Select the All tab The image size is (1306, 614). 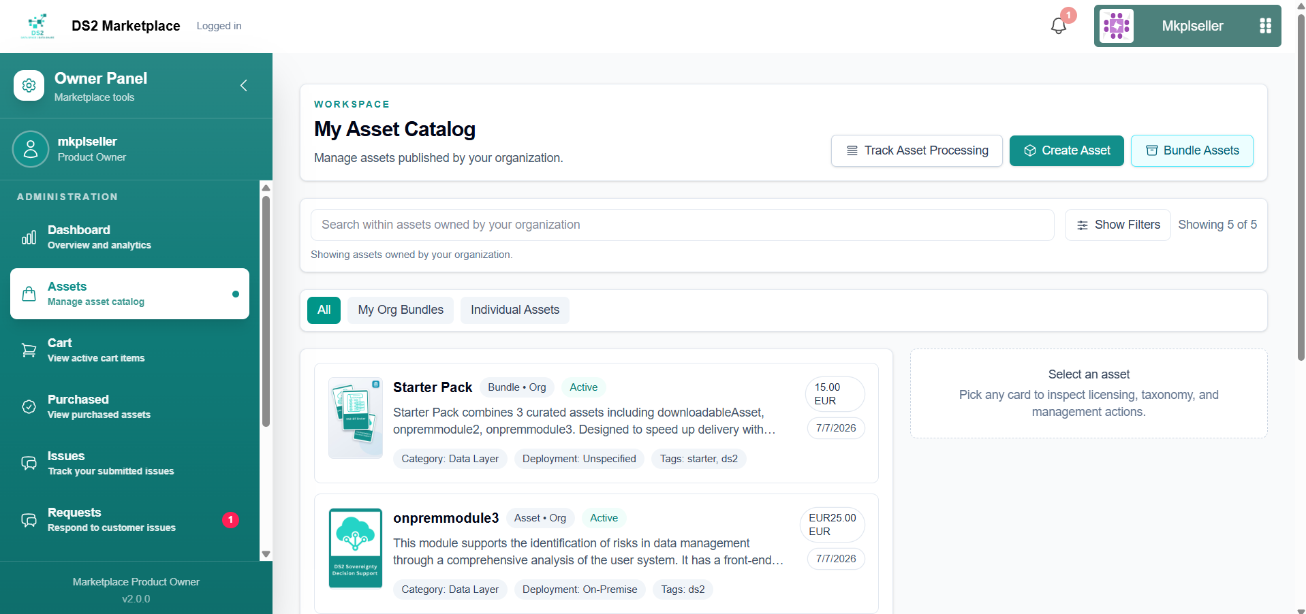click(324, 310)
